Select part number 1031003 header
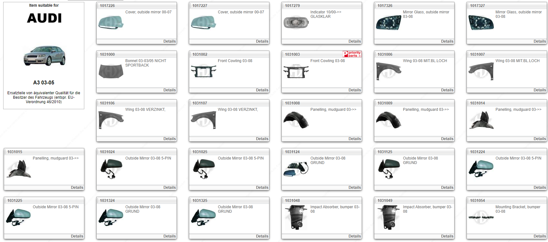The image size is (548, 242). coord(292,54)
